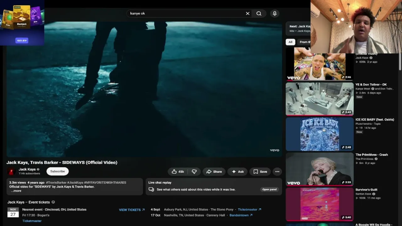
Task: Click the 'A Boogie Wit Da Hoodie' title
Action: (374, 225)
